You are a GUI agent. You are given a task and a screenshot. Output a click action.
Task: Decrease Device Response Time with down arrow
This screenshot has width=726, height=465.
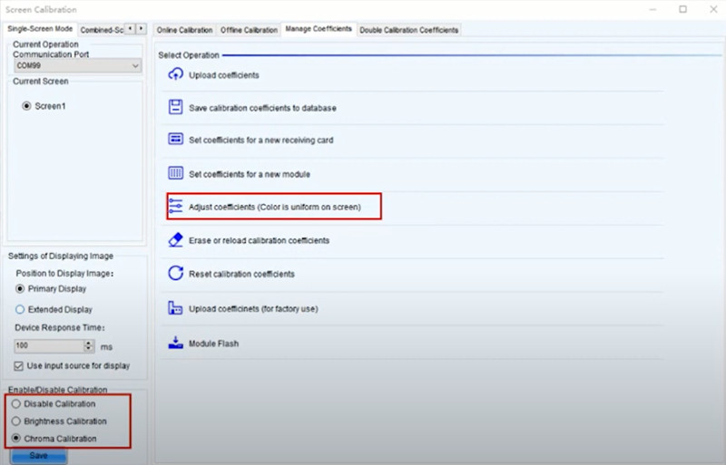88,349
